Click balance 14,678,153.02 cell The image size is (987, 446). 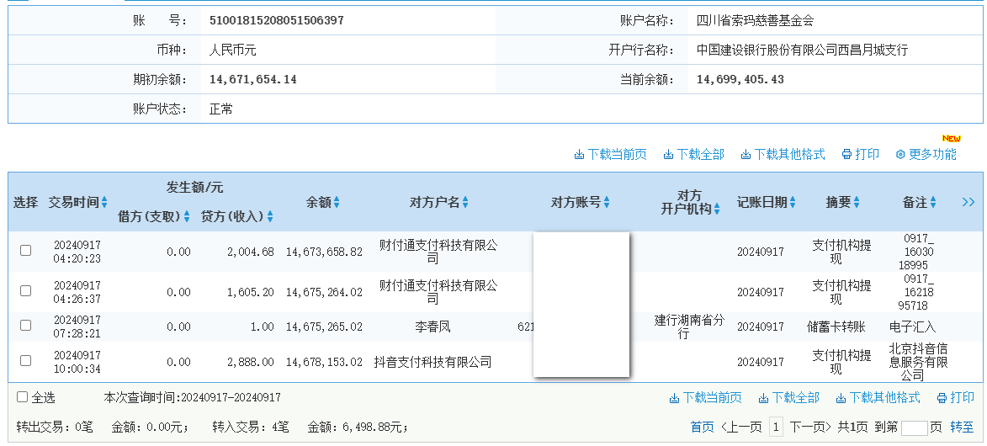point(324,362)
